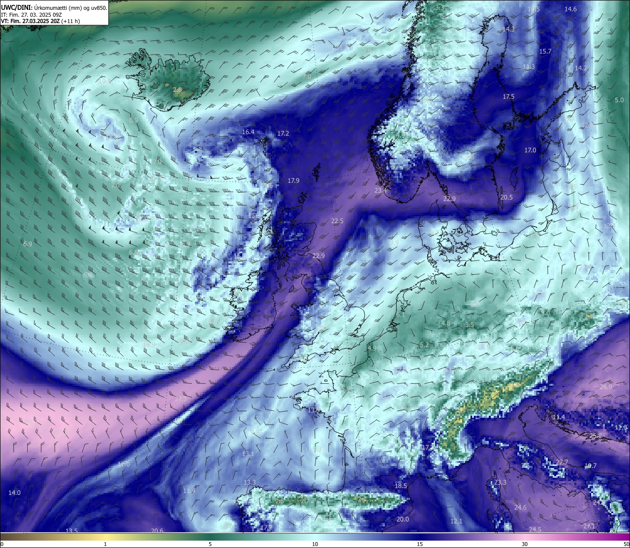Click the '15.7' value label
The image size is (630, 548).
point(545,51)
